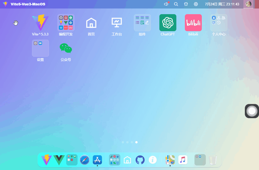Go to the first desktop page dot

(x=123, y=142)
